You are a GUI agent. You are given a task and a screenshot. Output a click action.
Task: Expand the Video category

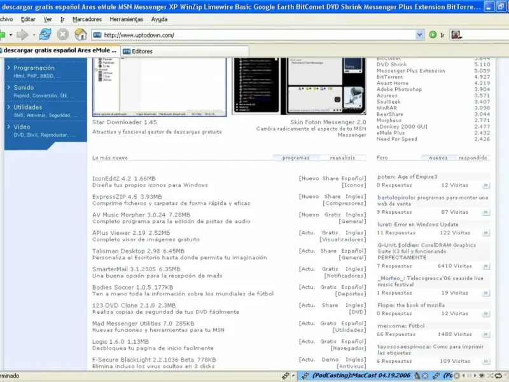22,127
